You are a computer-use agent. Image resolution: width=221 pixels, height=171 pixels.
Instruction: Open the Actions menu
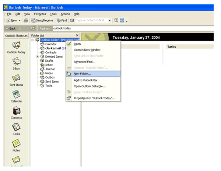click(65, 14)
